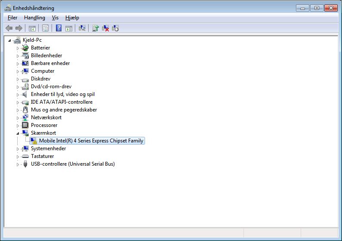This screenshot has height=241, width=342.
Task: Open the Handling menu
Action: click(34, 18)
